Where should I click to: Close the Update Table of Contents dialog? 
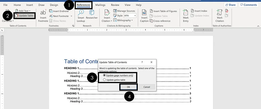click(x=151, y=62)
